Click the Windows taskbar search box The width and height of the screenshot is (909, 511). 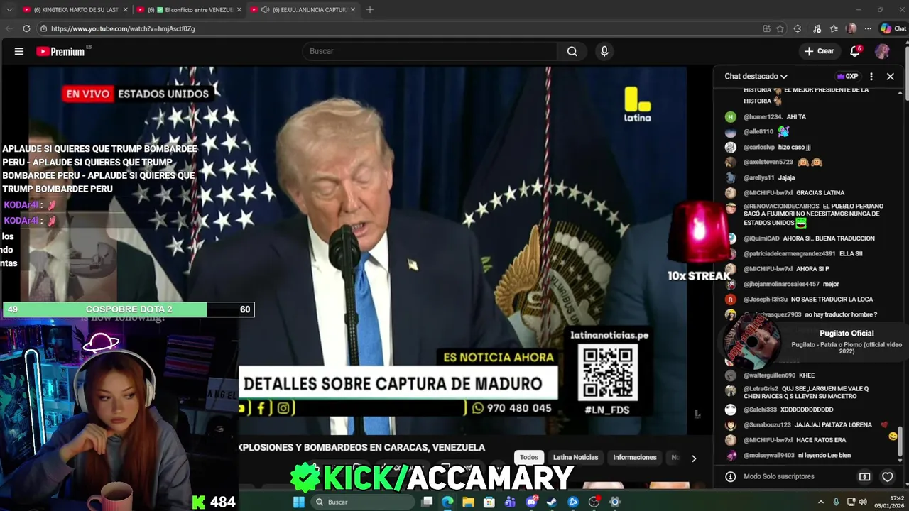click(x=364, y=502)
